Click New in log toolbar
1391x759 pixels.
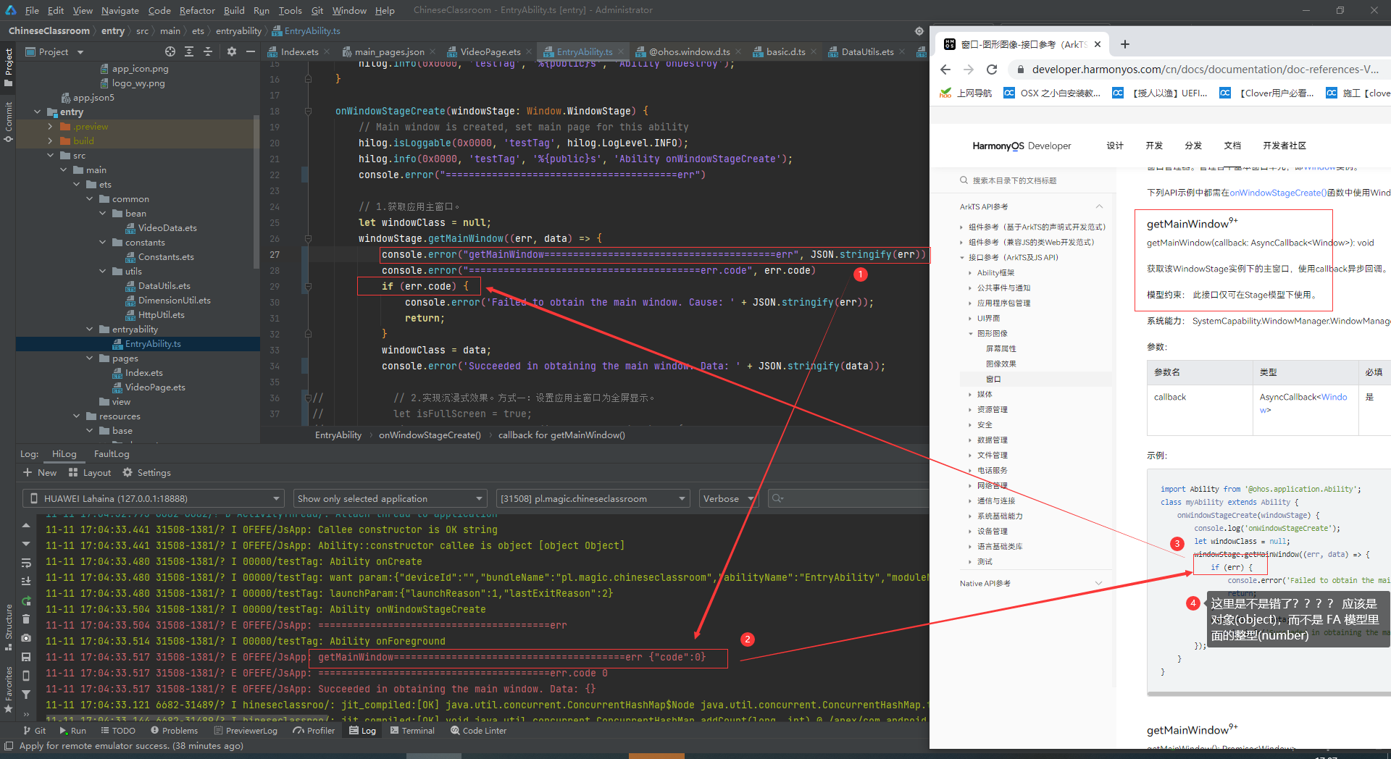pyautogui.click(x=40, y=472)
